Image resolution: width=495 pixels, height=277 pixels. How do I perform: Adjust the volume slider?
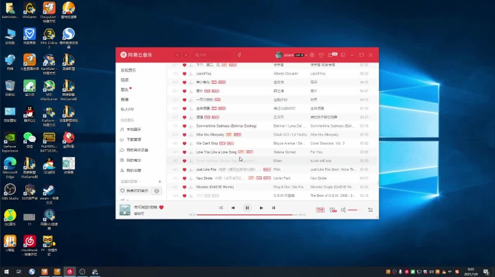355,210
